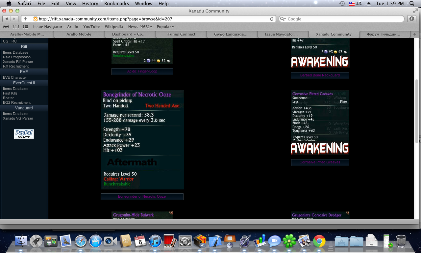Viewport: 421px width, 253px height.
Task: Open the Safari application menu
Action: pos(25,4)
